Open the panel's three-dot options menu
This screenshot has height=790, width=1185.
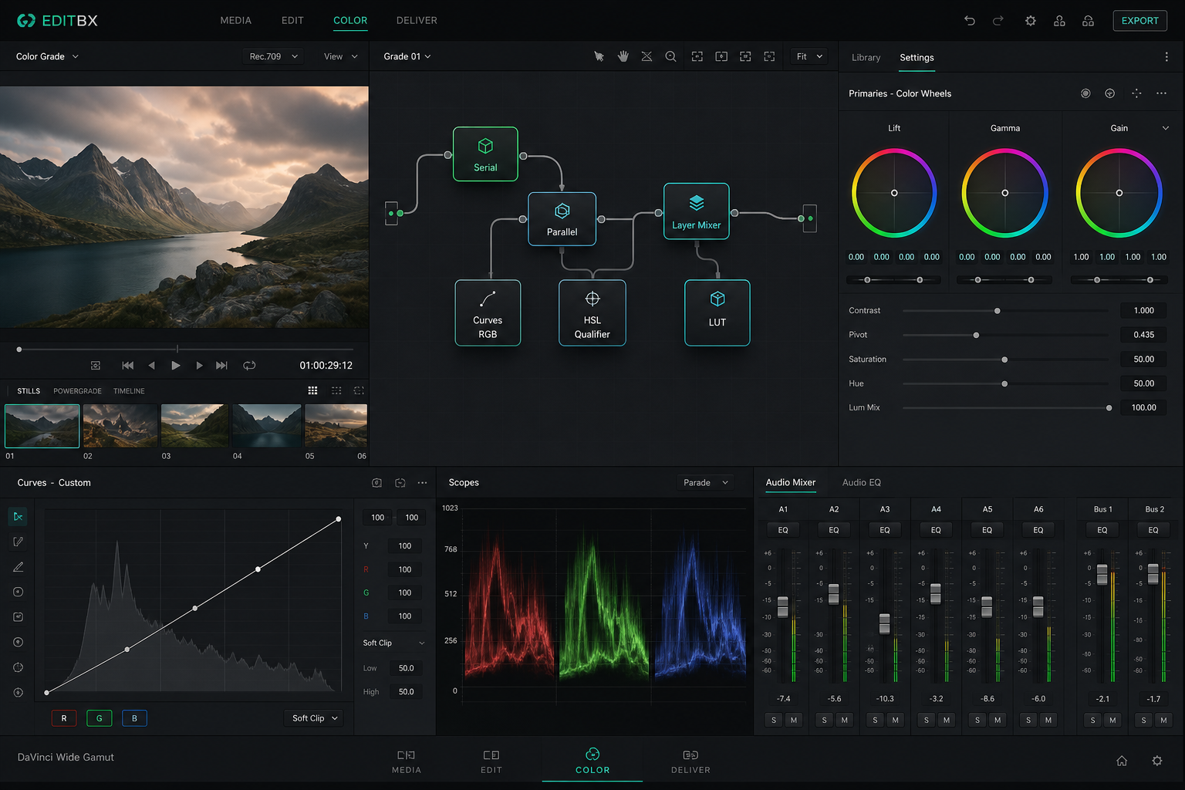point(1166,57)
